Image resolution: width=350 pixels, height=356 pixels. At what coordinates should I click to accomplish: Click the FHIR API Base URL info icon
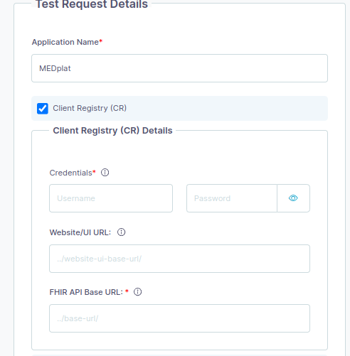click(x=137, y=292)
